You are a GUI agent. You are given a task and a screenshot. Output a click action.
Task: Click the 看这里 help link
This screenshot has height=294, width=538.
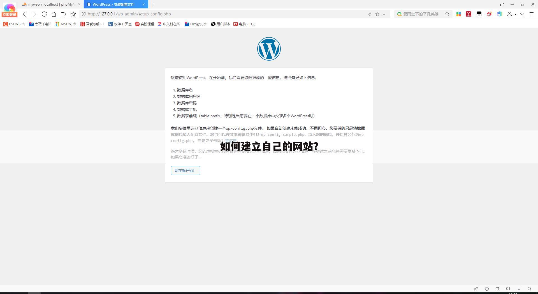pos(231,141)
